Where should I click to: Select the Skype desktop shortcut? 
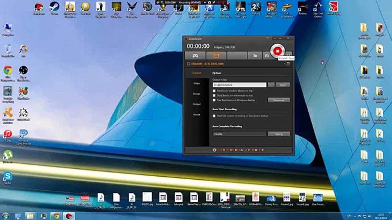click(8, 178)
